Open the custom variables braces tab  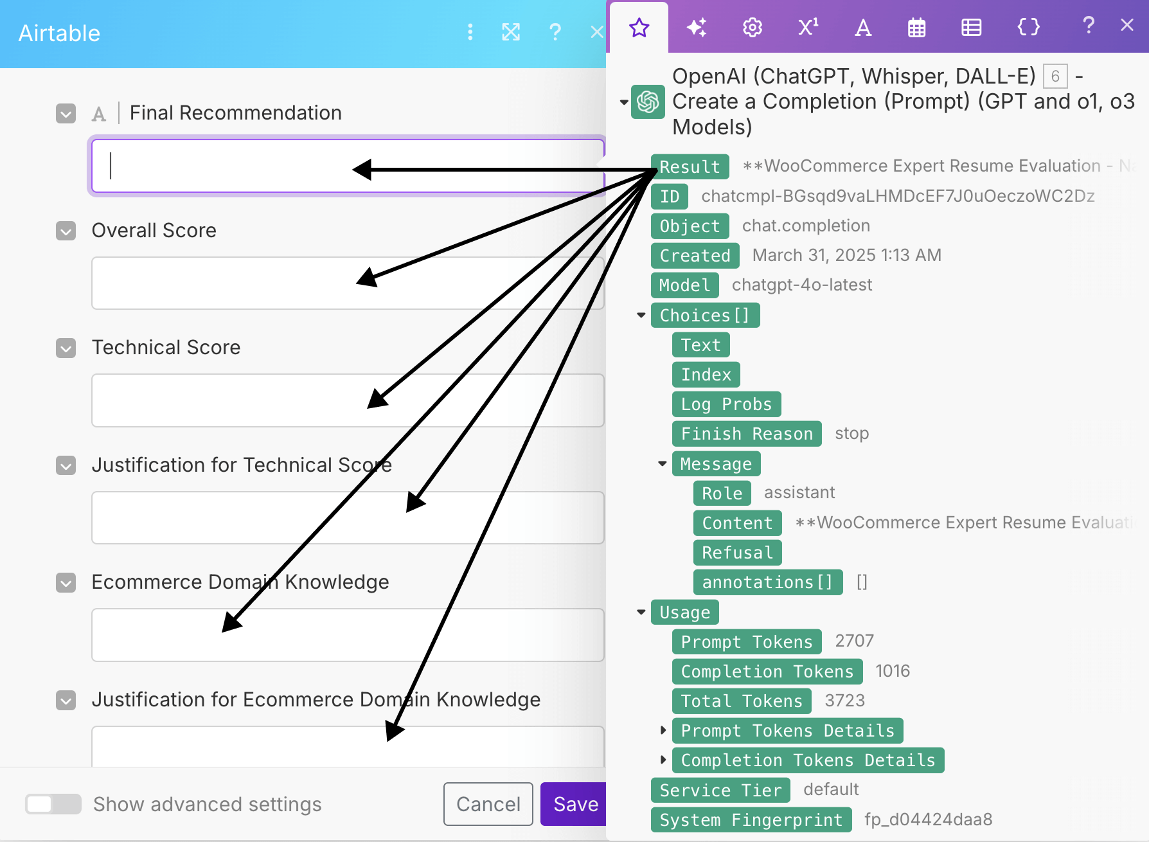click(x=1028, y=28)
